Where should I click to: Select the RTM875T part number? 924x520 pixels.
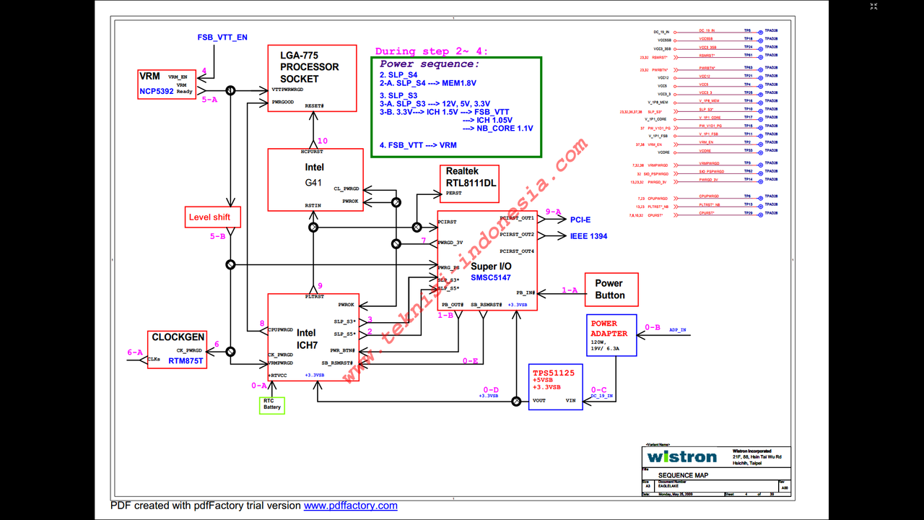tap(186, 360)
